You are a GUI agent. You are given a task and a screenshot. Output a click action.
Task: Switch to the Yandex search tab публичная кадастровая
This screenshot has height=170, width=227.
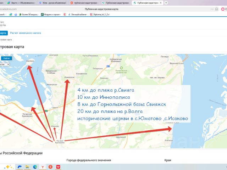pos(84,3)
